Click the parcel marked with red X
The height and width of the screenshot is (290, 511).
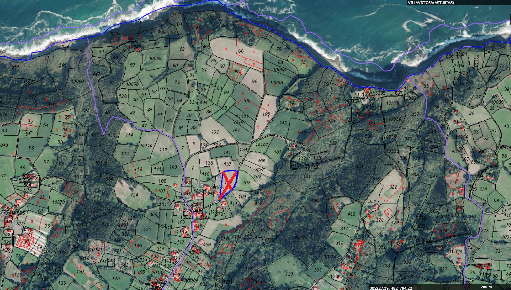click(229, 184)
